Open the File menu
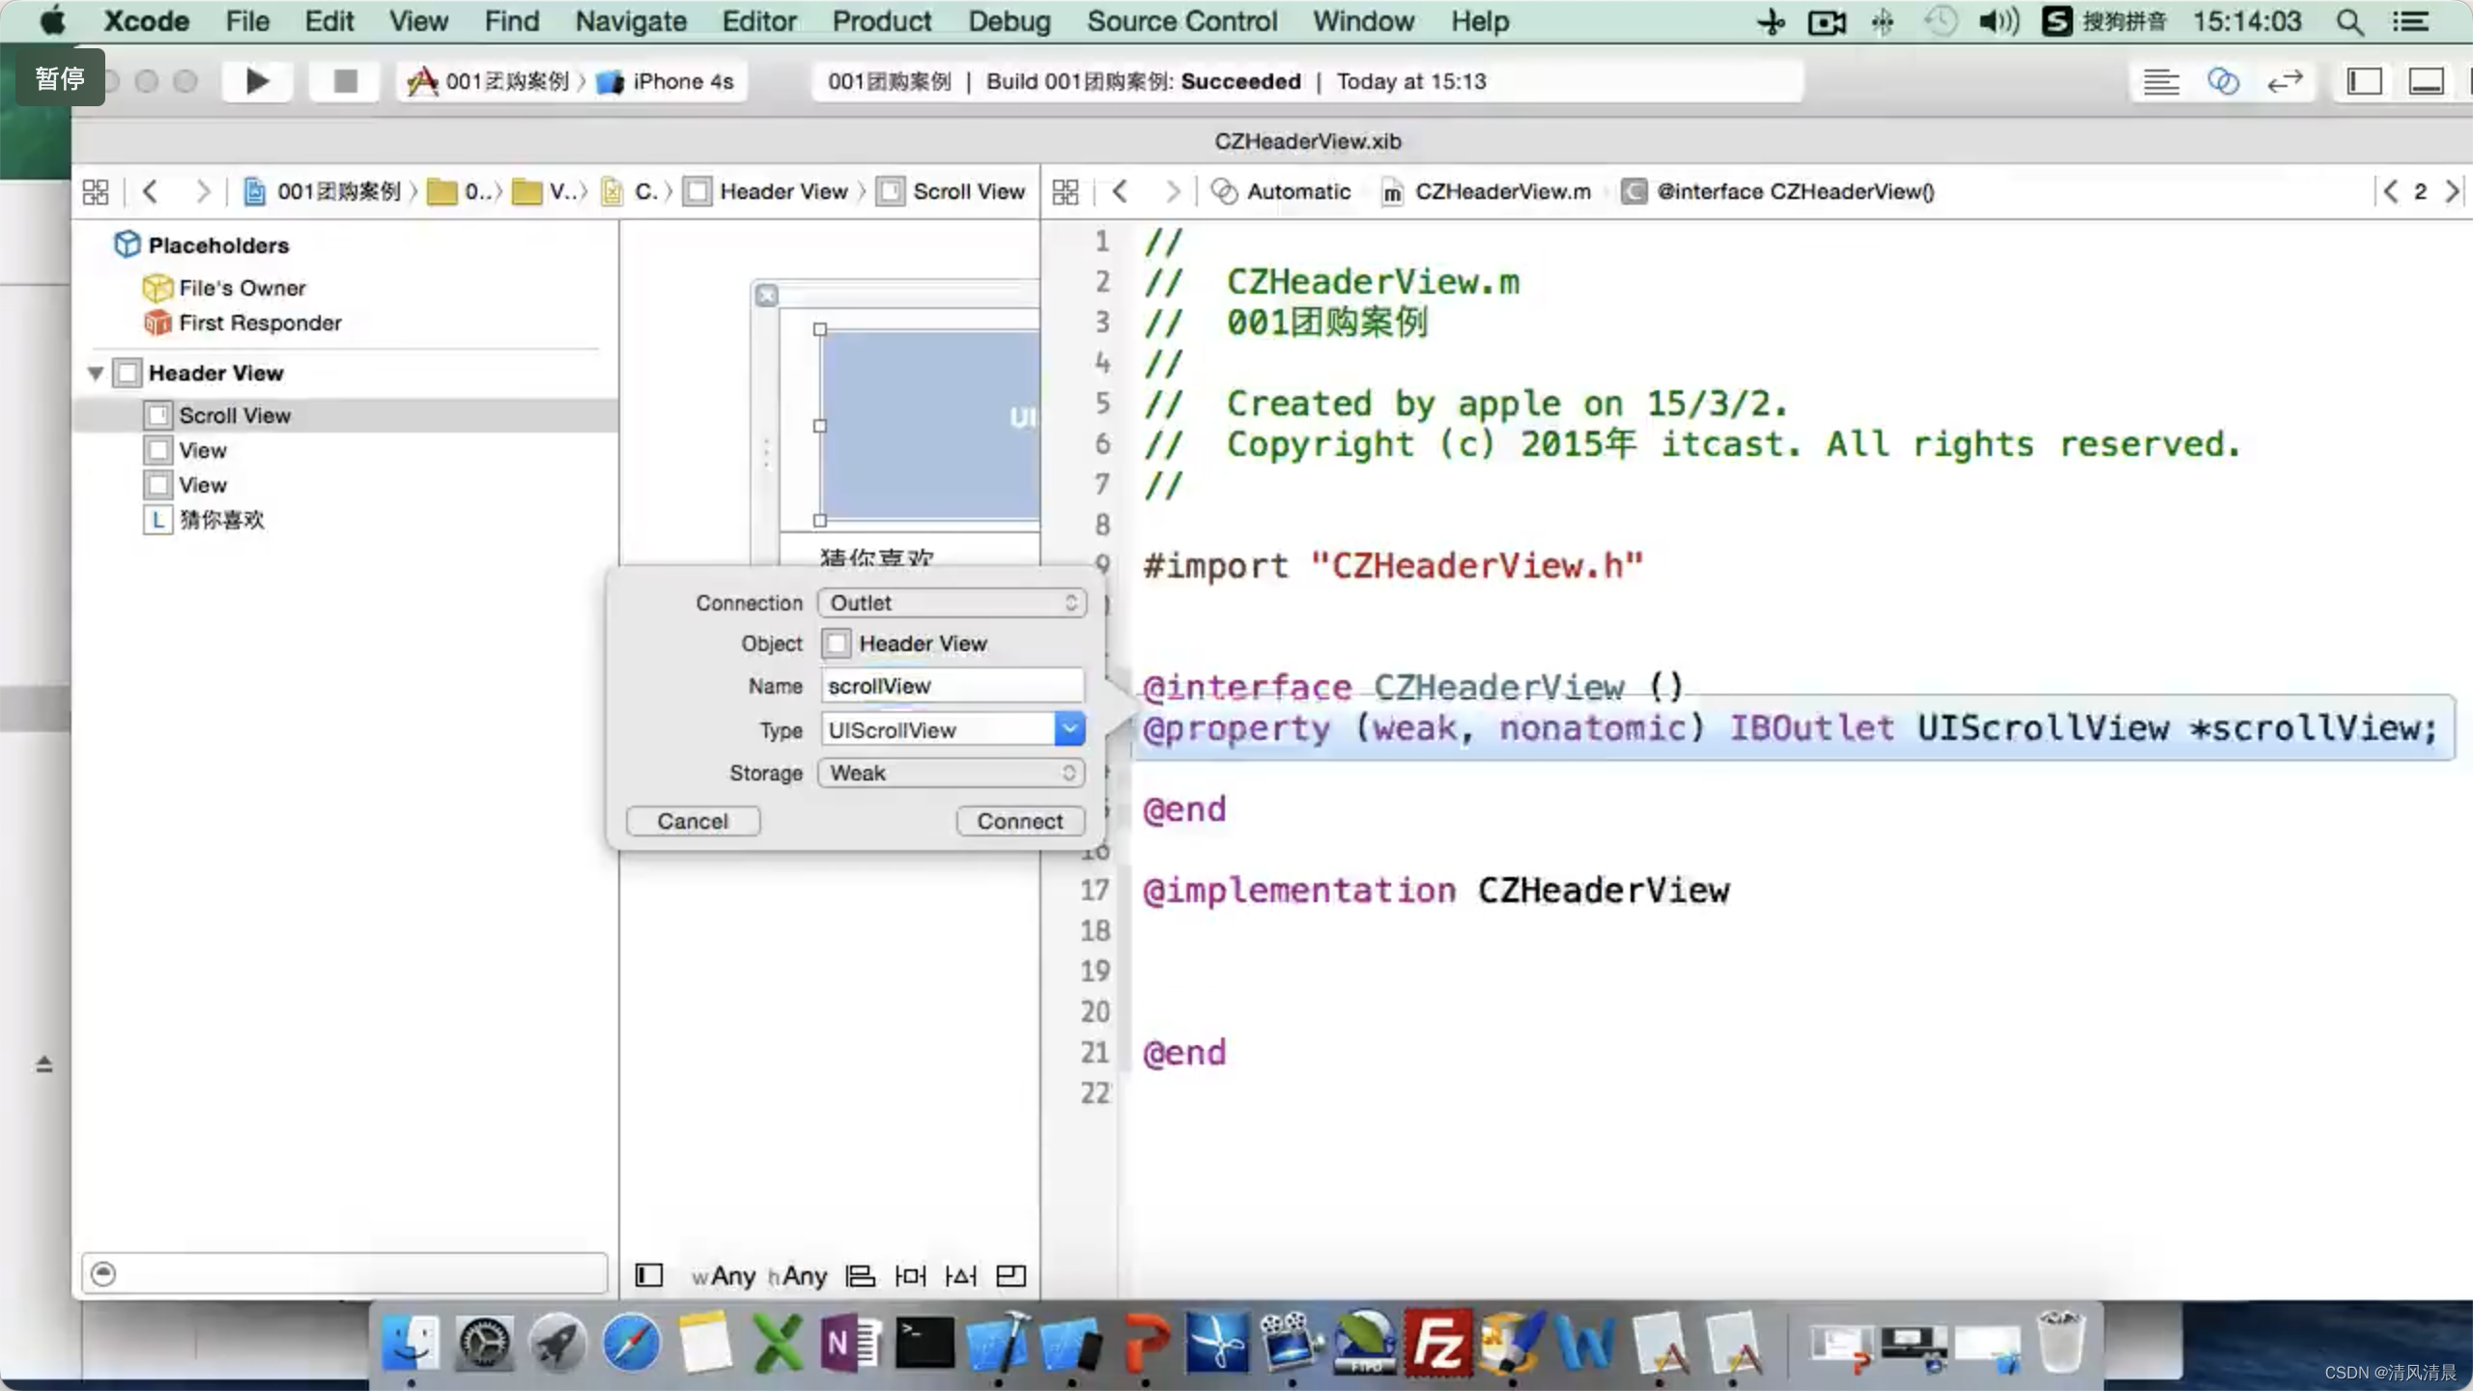The image size is (2473, 1391). point(247,21)
